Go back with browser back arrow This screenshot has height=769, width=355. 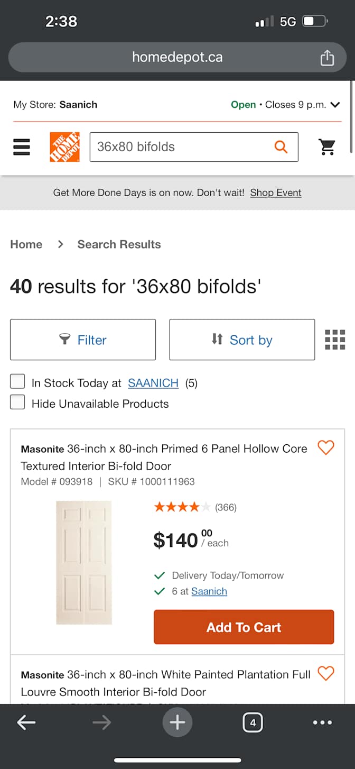(x=26, y=722)
